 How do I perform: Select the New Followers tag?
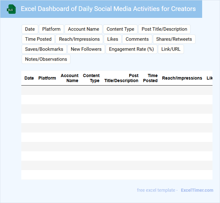point(86,49)
